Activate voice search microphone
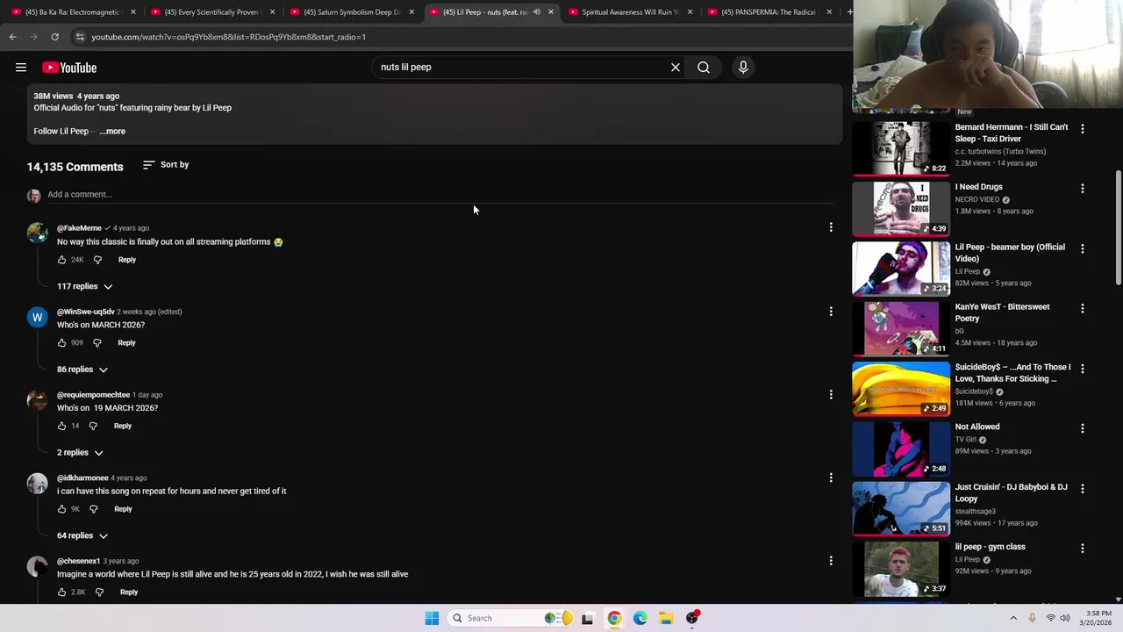1123x632 pixels. coord(743,67)
